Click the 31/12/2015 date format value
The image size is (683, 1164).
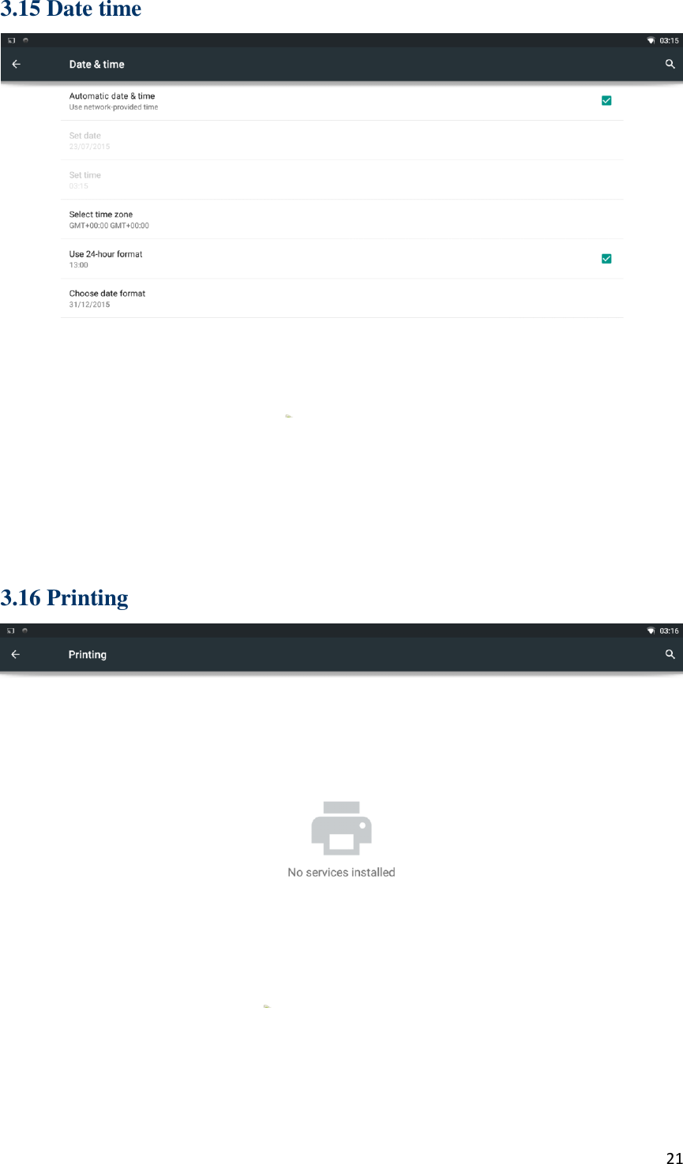pos(89,305)
